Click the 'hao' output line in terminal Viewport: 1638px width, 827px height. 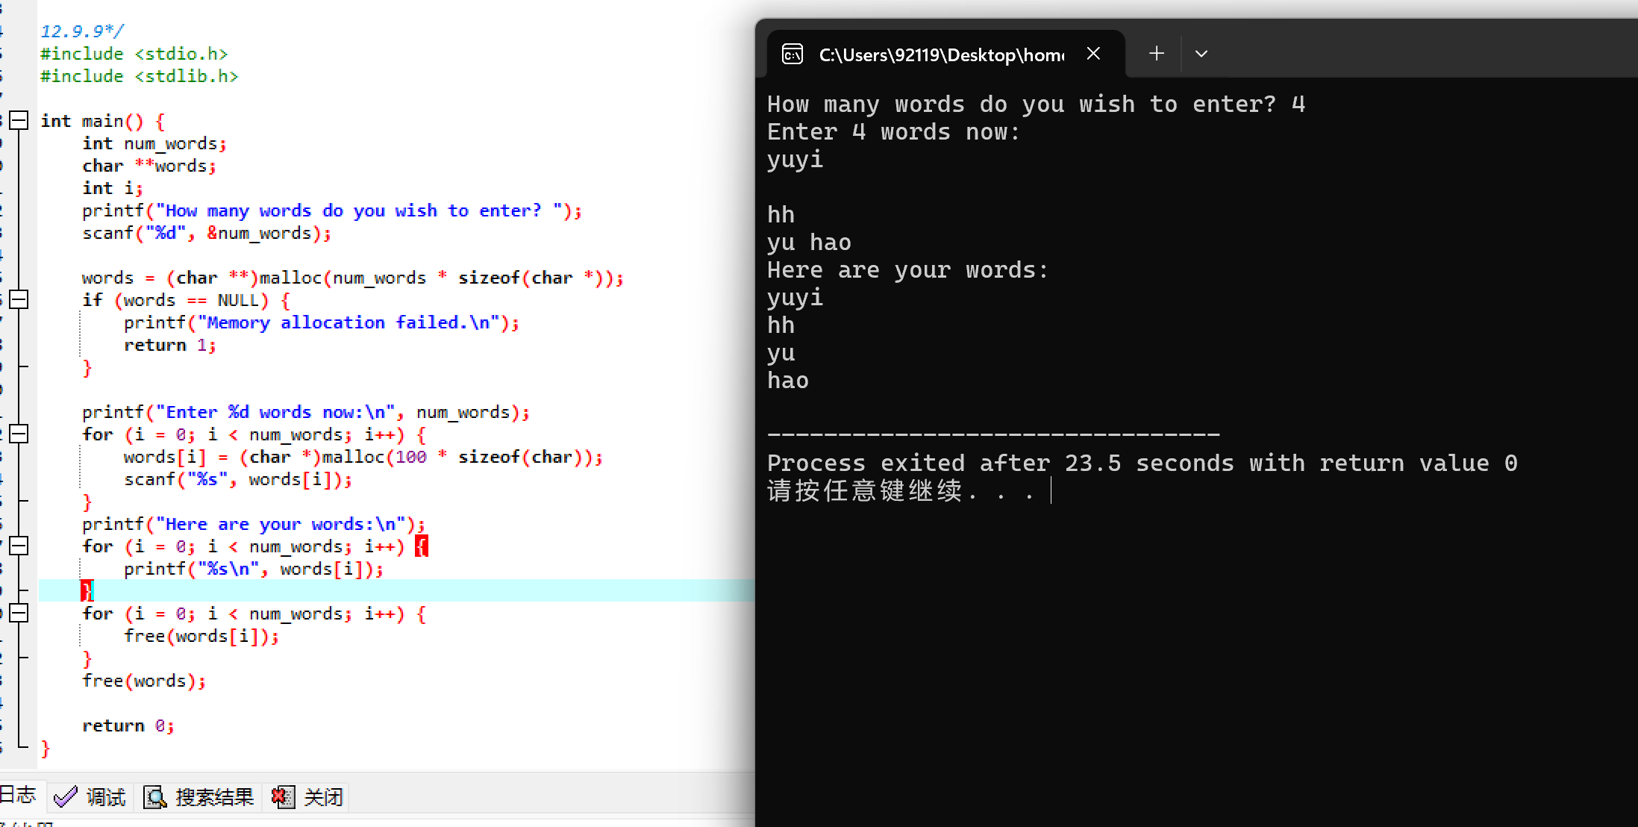tap(788, 380)
